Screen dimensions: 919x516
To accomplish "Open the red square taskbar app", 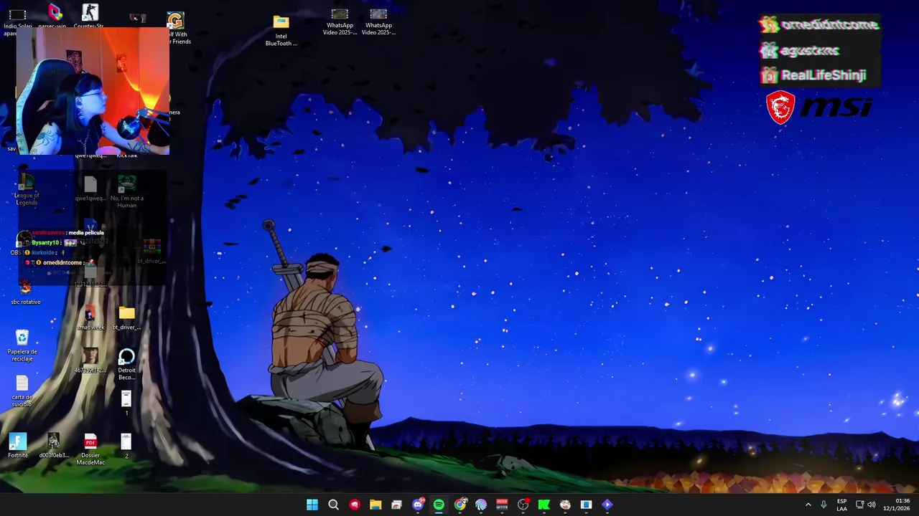I will 355,505.
